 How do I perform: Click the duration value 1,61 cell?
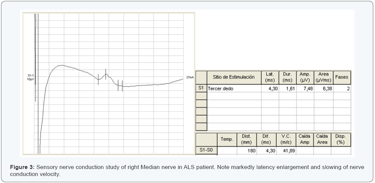[287, 88]
